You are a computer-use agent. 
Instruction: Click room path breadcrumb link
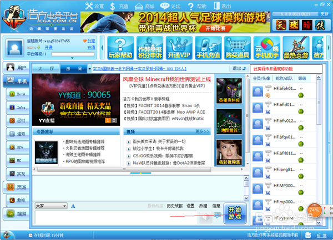click(x=139, y=69)
